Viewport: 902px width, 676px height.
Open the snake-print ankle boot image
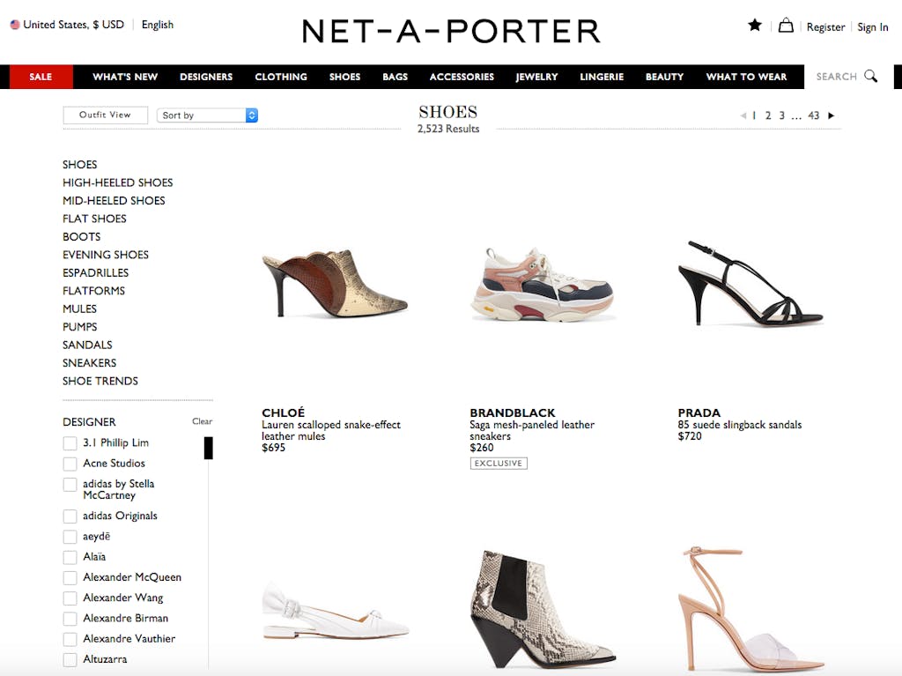point(543,608)
